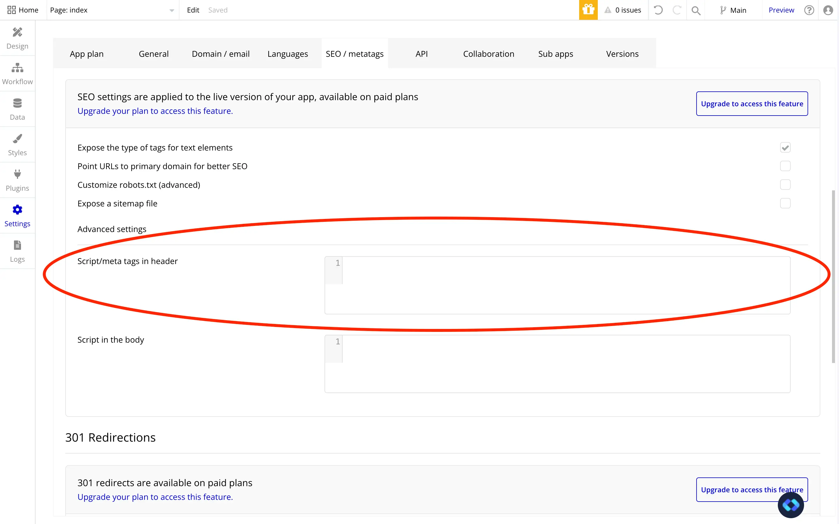Click the undo arrow icon
This screenshot has height=524, width=839.
(658, 10)
